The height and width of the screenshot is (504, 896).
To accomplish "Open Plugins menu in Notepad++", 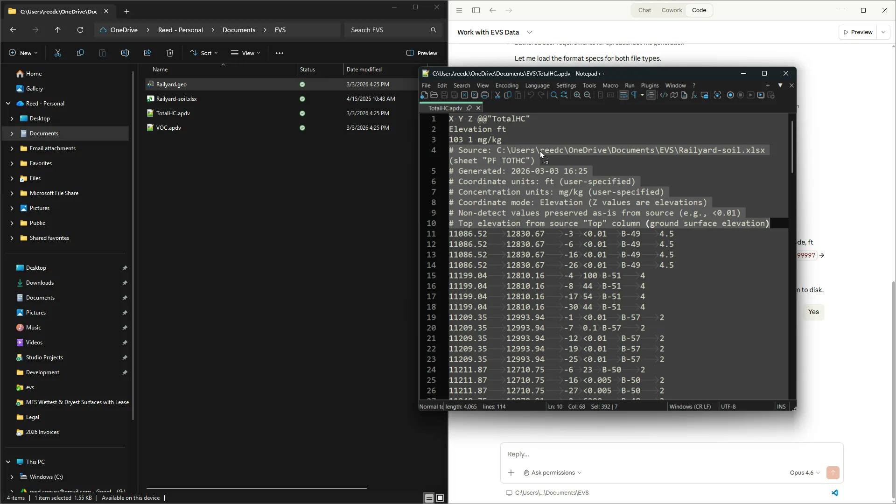I will pyautogui.click(x=650, y=86).
